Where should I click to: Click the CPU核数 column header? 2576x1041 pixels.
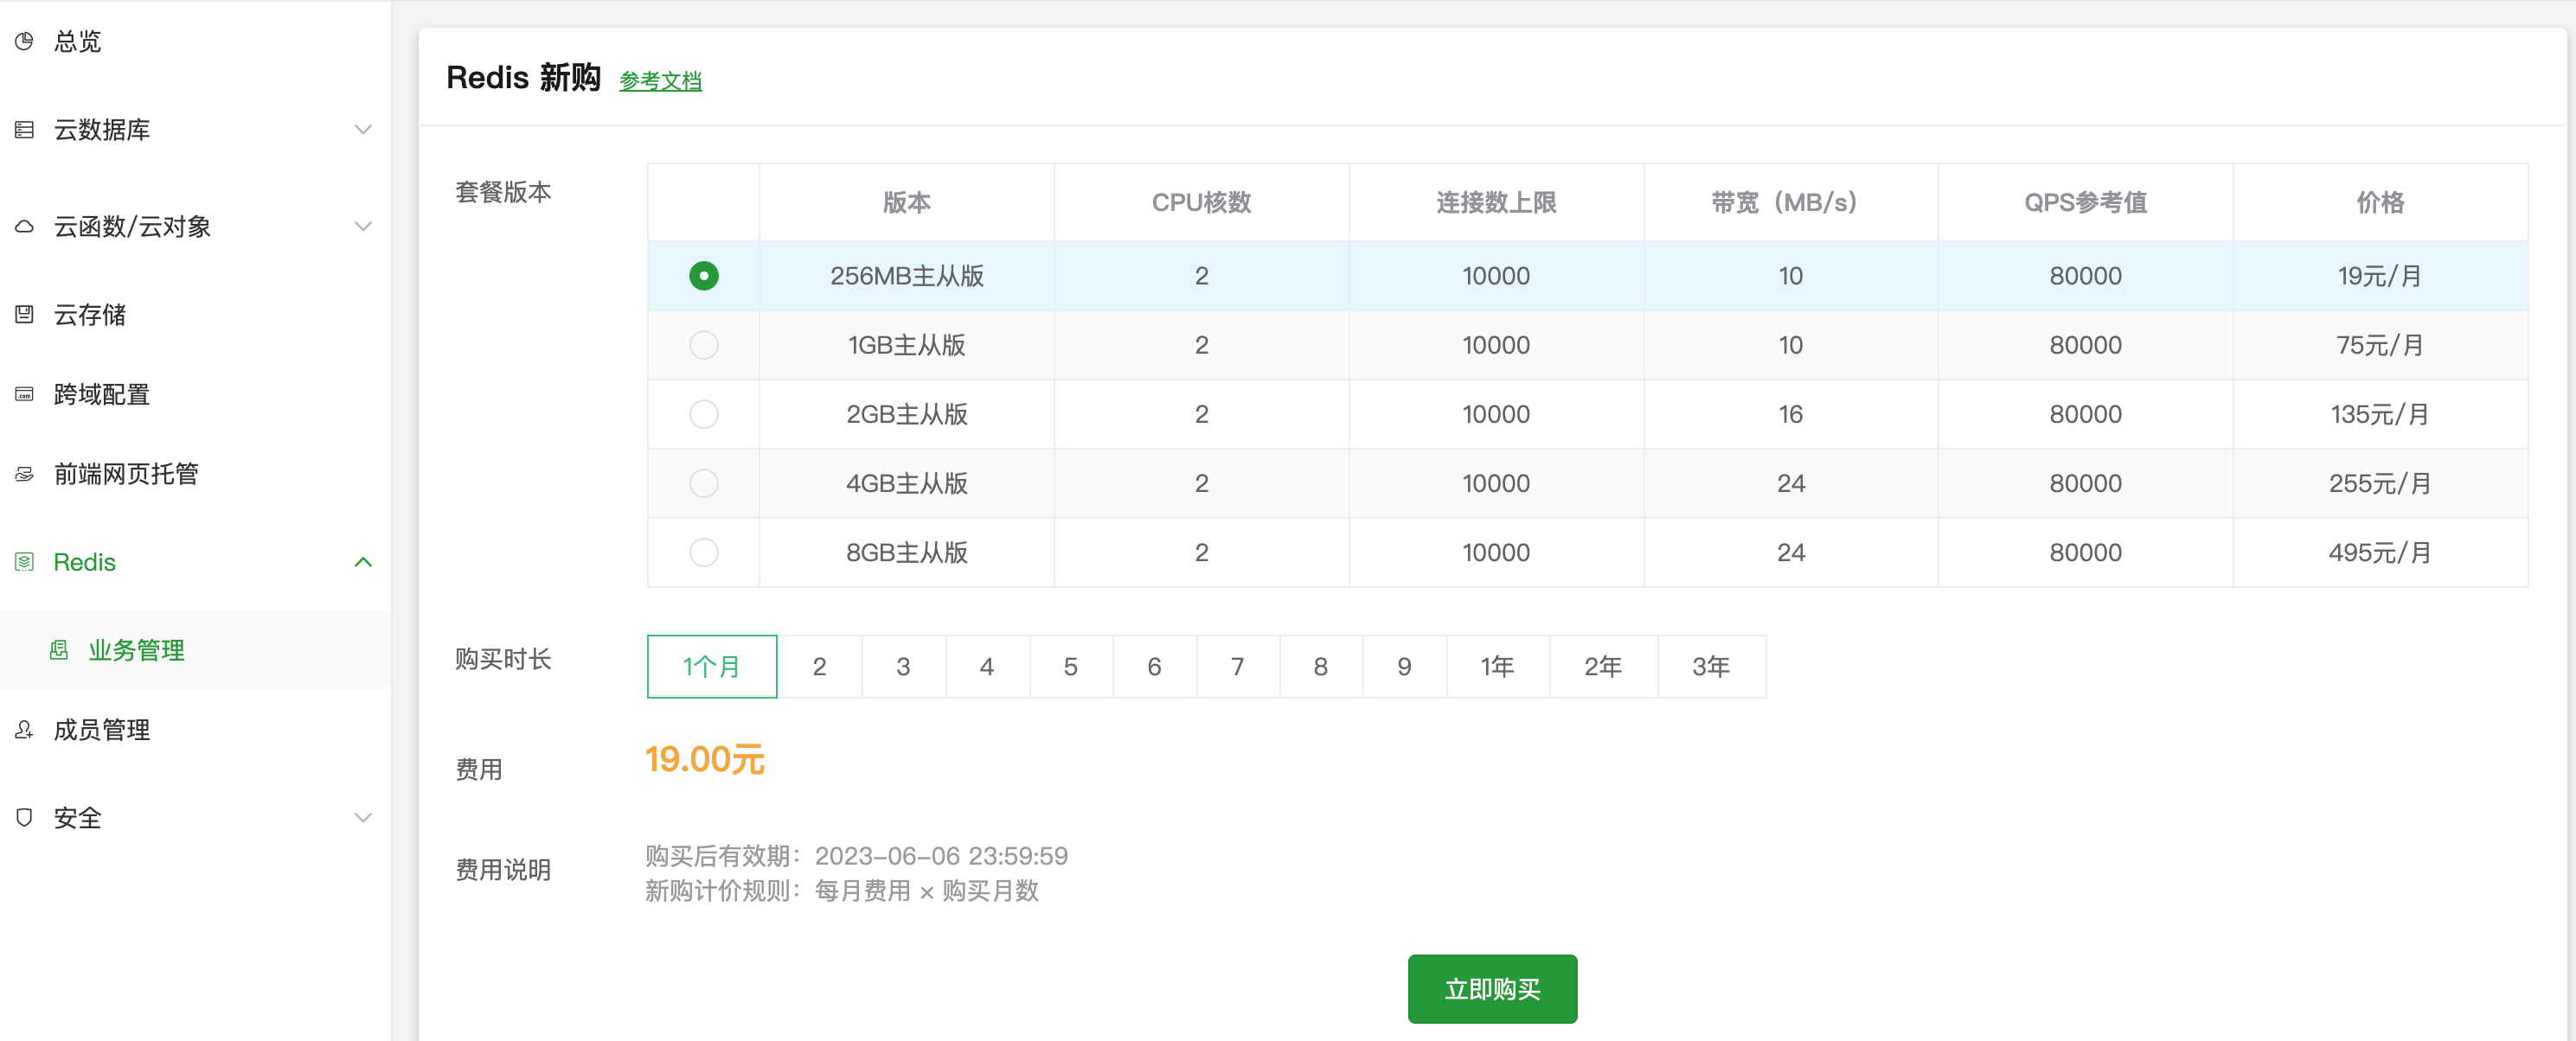tap(1201, 202)
